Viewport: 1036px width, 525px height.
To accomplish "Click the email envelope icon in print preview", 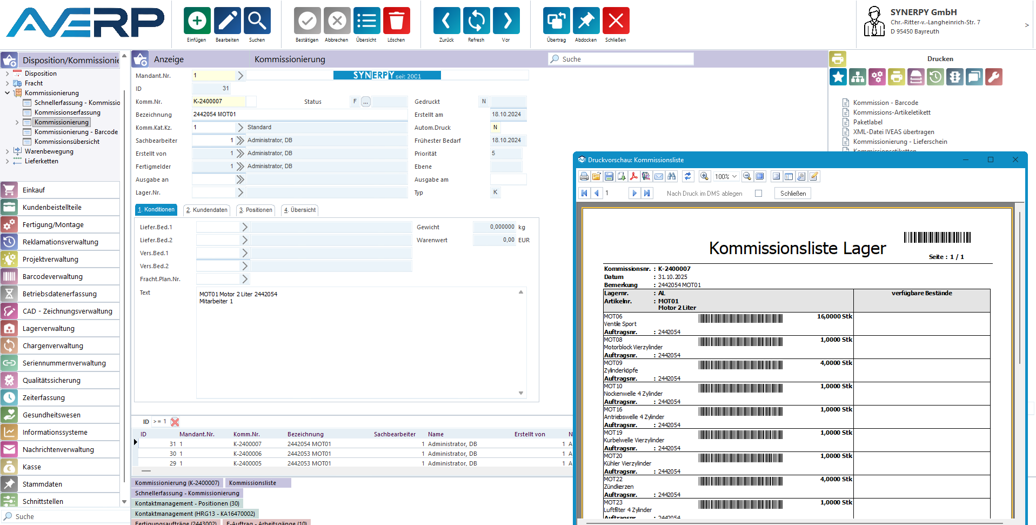I will 659,176.
